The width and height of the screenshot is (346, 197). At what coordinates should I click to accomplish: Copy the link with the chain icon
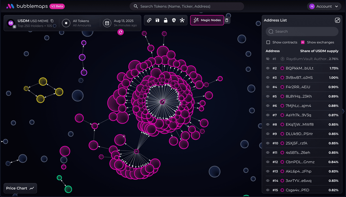(x=149, y=20)
